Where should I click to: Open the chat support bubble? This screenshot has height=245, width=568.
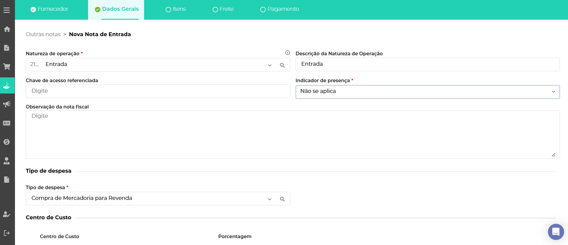click(556, 232)
